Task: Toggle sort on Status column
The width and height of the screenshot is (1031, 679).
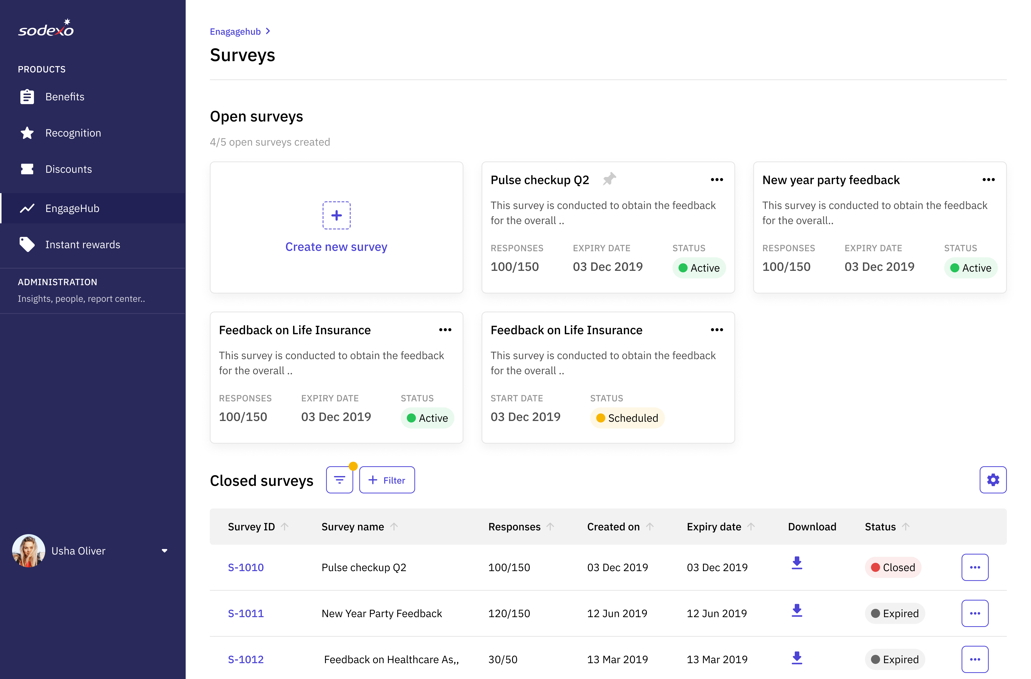Action: [x=905, y=527]
